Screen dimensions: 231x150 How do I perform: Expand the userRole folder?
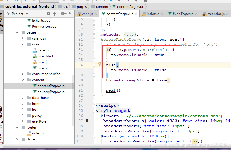coord(23,121)
